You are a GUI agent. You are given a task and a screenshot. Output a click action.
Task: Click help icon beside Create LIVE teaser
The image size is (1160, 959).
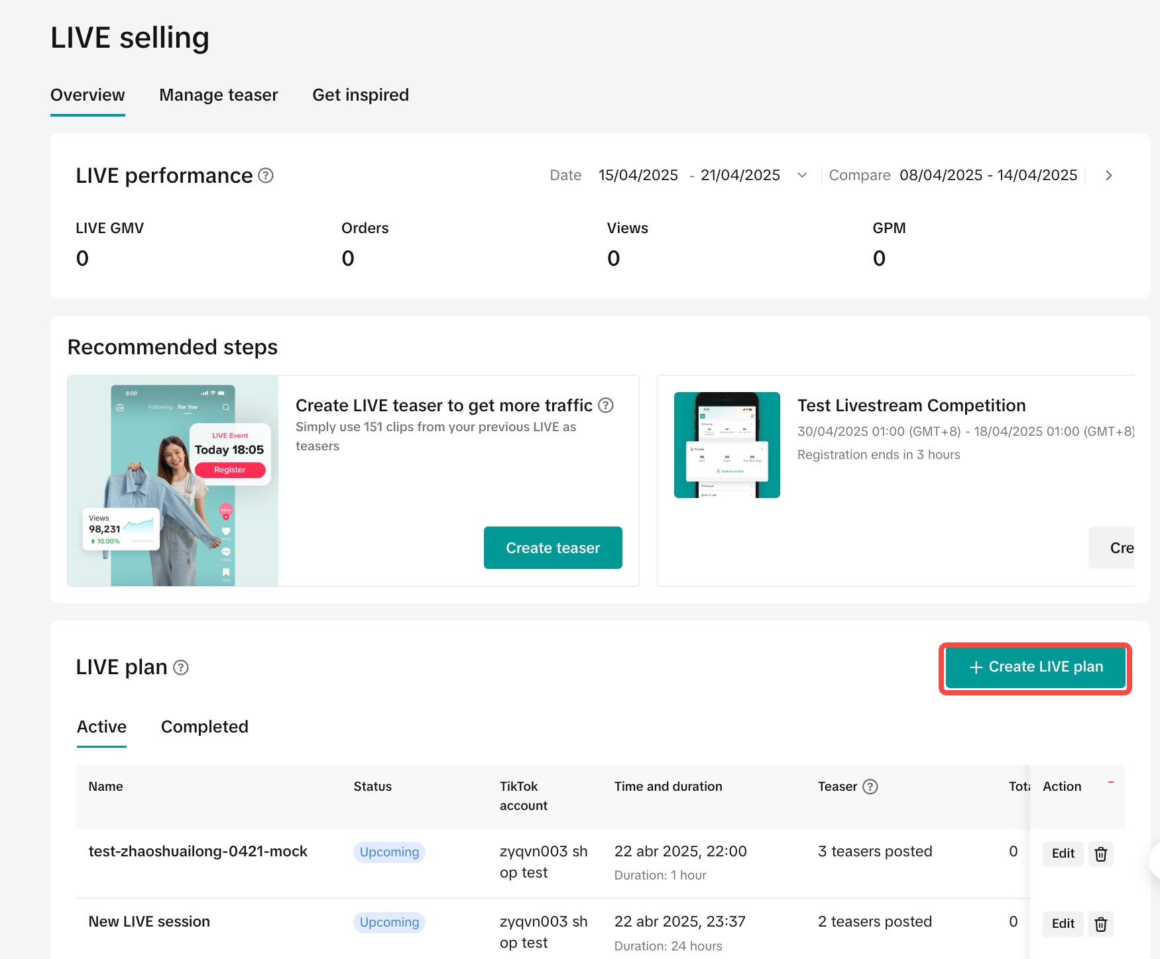click(605, 405)
